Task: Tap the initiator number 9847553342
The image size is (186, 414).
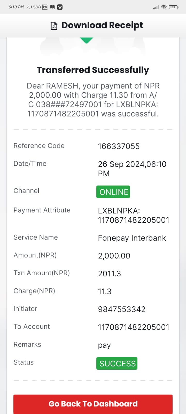Action: pos(122,309)
